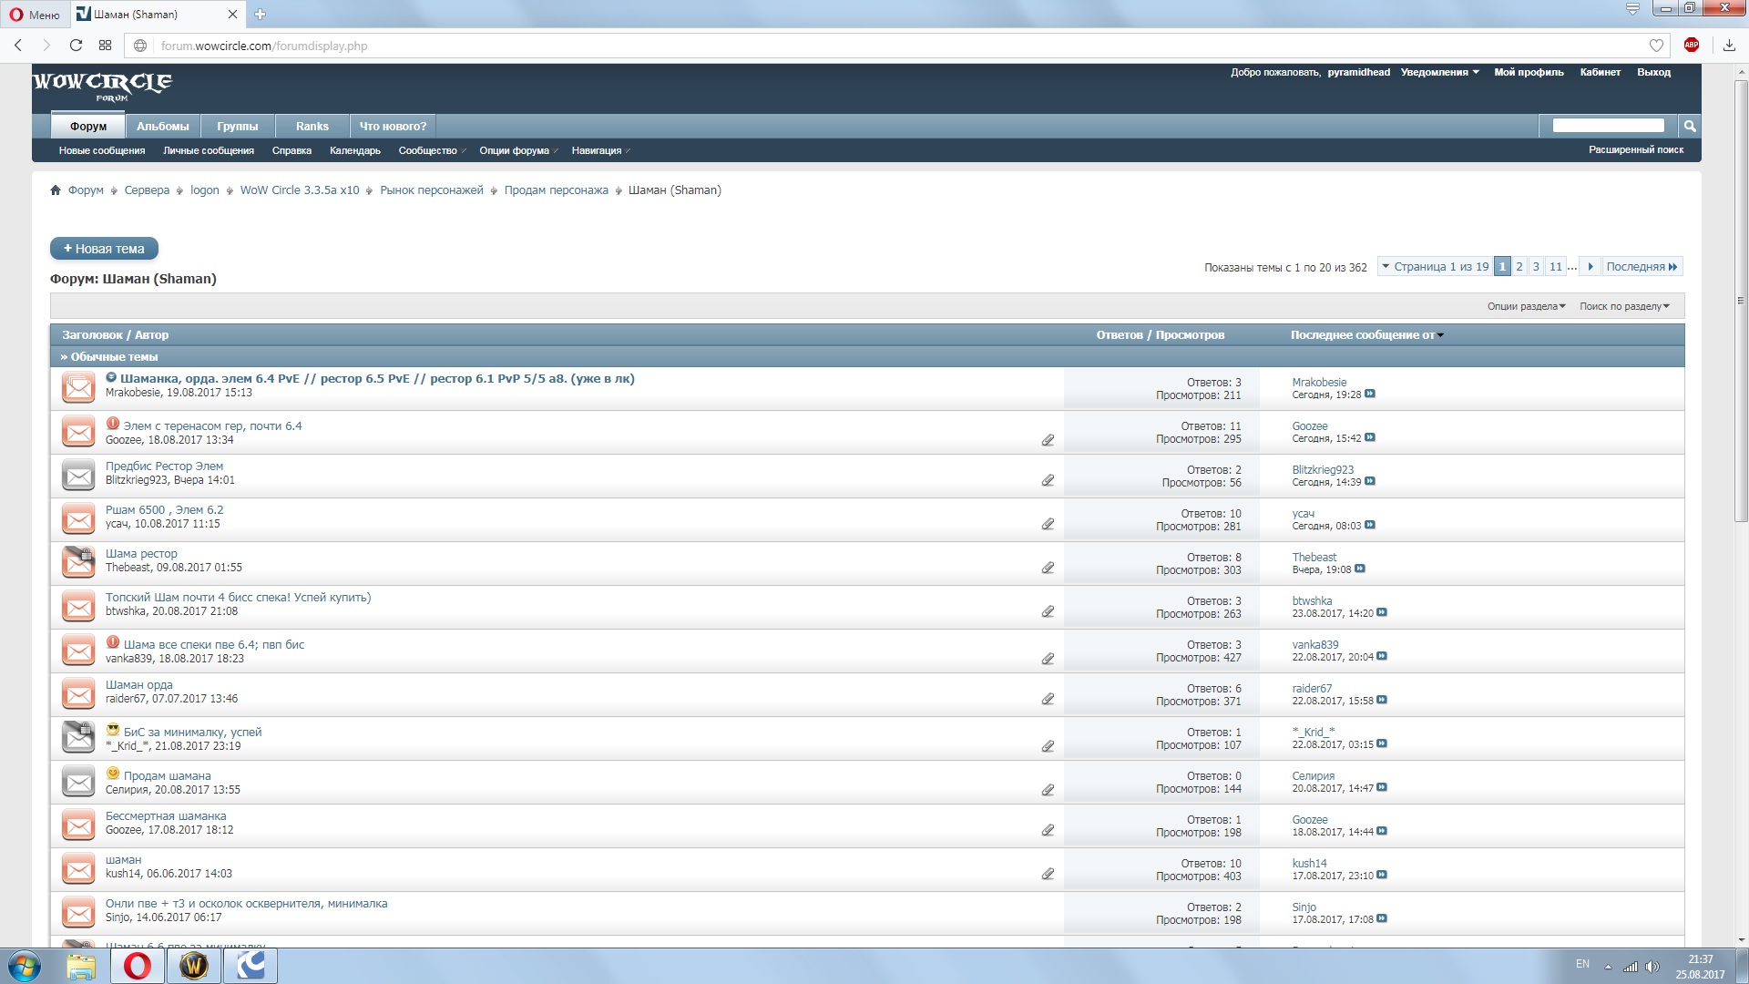Screen dimensions: 1749x984
Task: Click envelope icon of Шаман орда thread
Action: [x=78, y=693]
